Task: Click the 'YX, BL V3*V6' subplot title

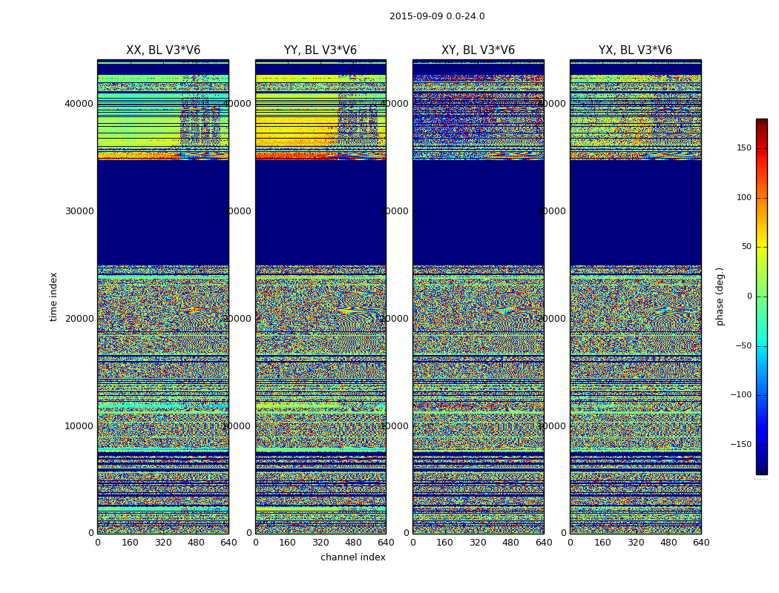Action: click(x=635, y=50)
